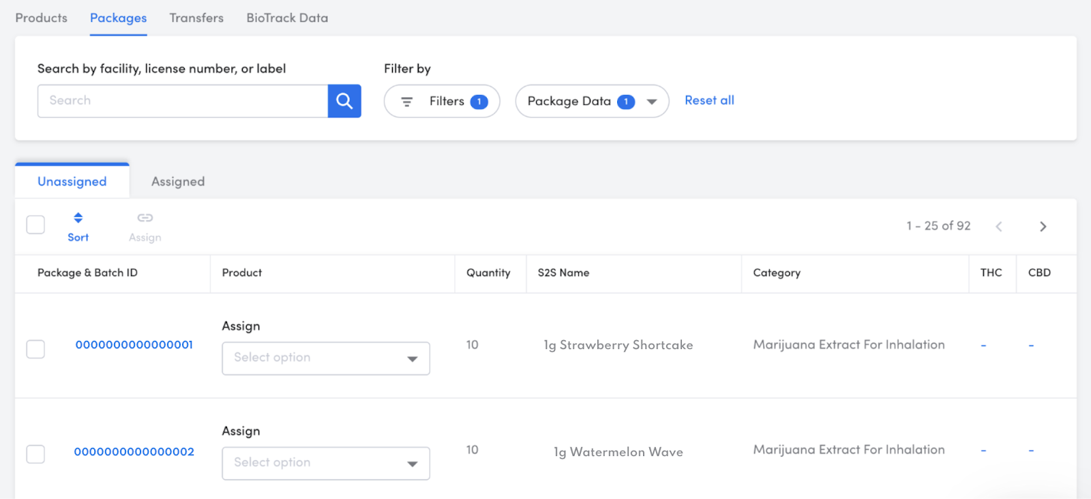This screenshot has width=1091, height=499.
Task: Check the box for package 0000000000000001
Action: (35, 349)
